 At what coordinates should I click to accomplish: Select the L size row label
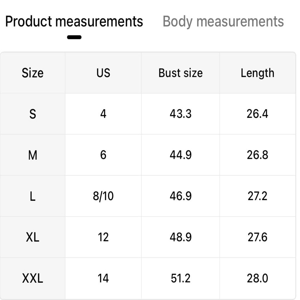point(33,196)
